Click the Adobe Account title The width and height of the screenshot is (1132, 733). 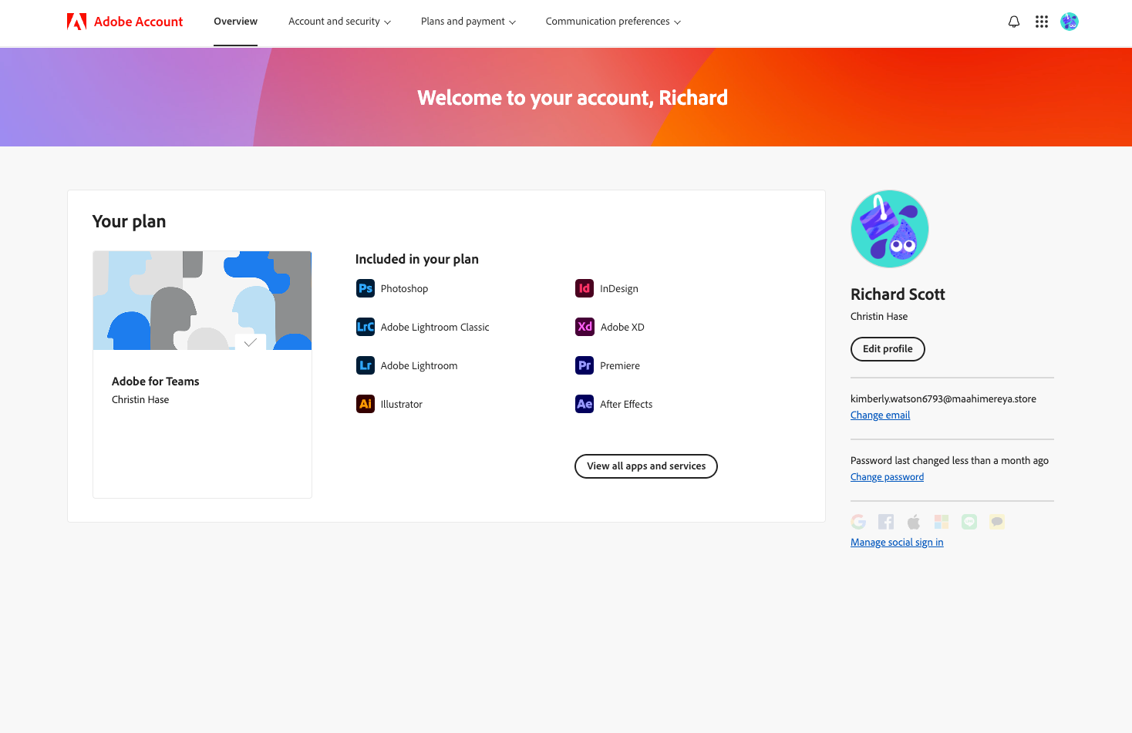[139, 22]
